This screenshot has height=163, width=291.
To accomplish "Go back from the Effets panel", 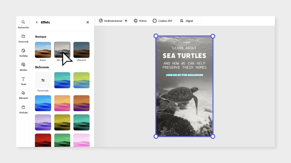I will (x=37, y=22).
